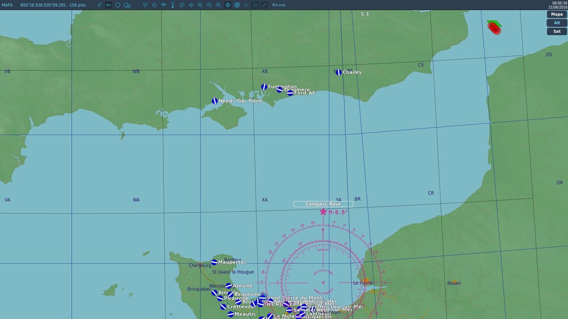This screenshot has width=568, height=319.
Task: Click the CS grid zone label
Action: 420,65
